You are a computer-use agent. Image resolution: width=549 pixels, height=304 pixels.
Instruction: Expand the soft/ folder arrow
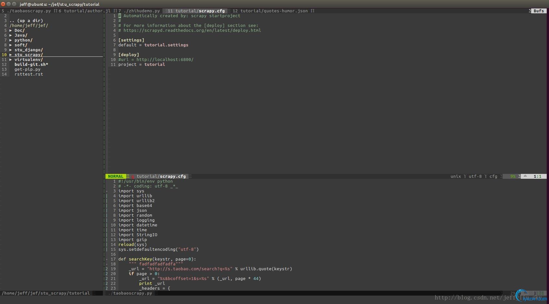click(x=11, y=45)
